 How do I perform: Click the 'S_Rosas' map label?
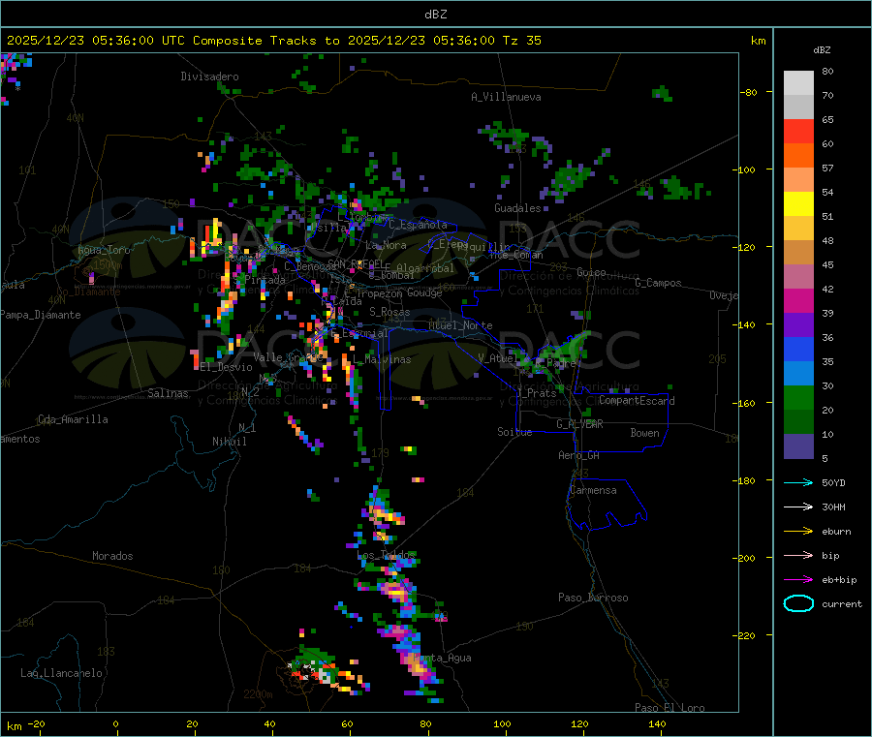point(389,312)
